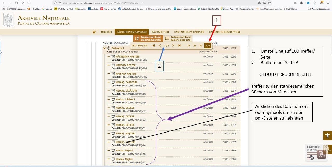Go to the next results page

click(x=173, y=46)
